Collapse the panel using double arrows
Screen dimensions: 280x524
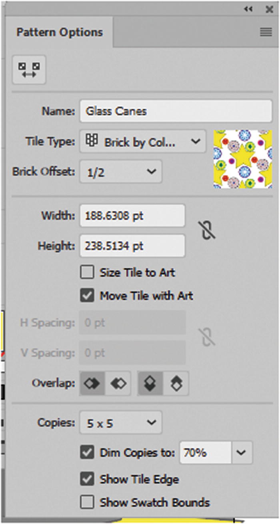(248, 9)
